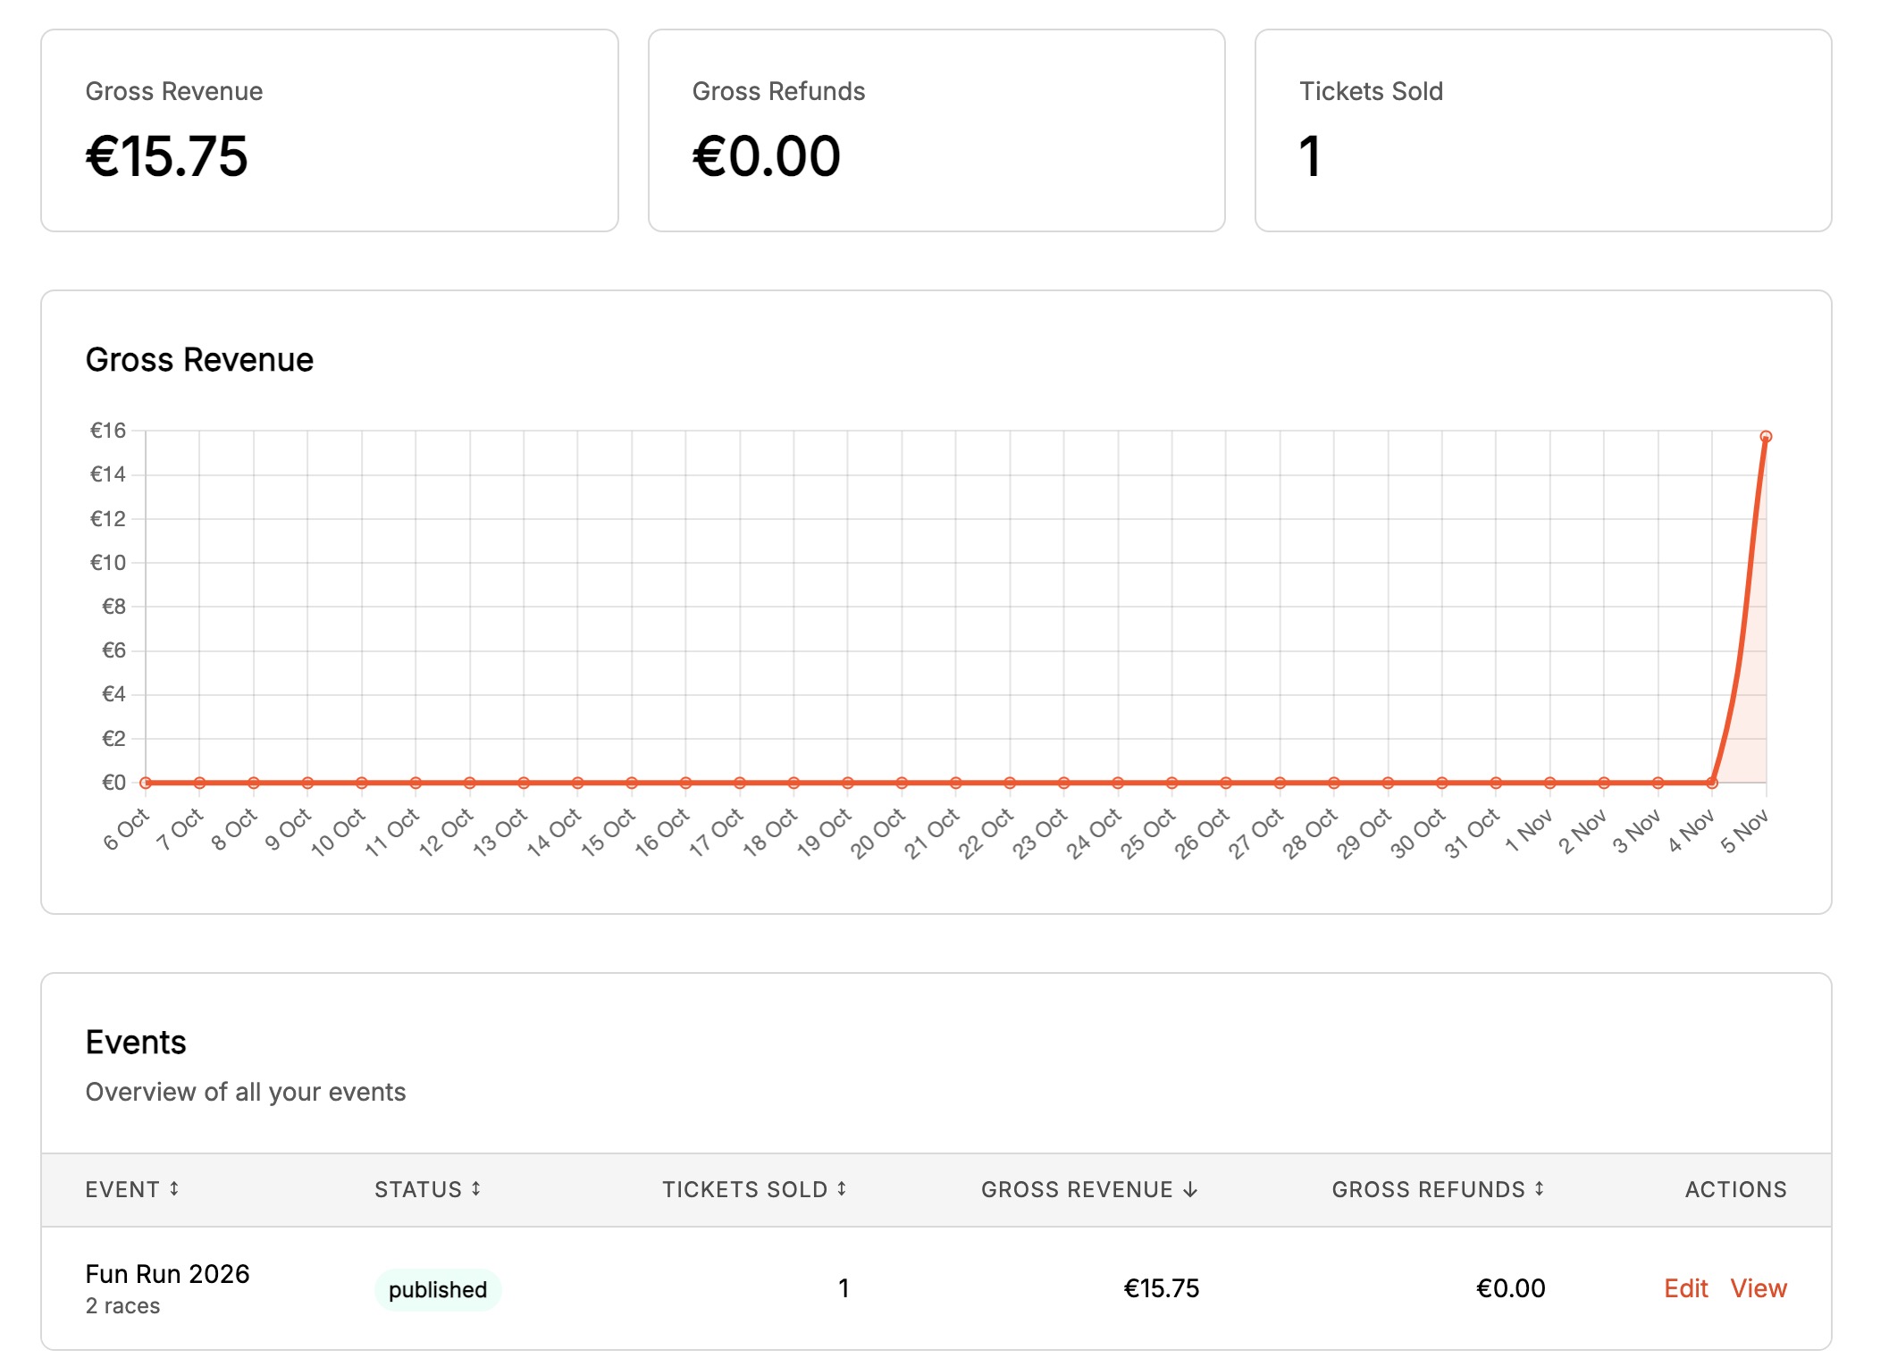Sort events by the Event column icon
This screenshot has height=1358, width=1889.
(x=174, y=1188)
